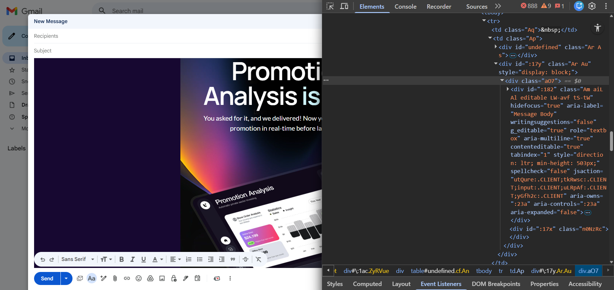Viewport: 614px width, 290px height.
Task: Open the Sans Serif font dropdown
Action: coord(78,259)
